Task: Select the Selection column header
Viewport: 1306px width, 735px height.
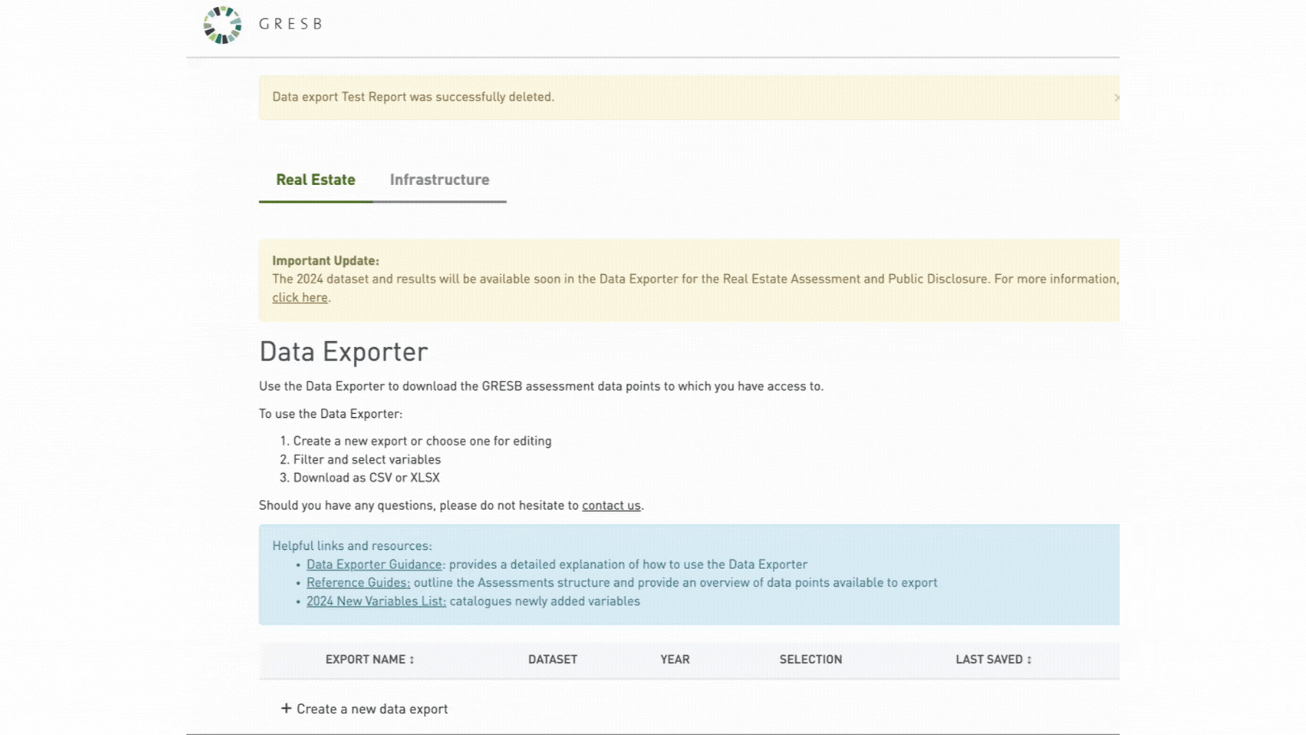Action: click(x=811, y=659)
